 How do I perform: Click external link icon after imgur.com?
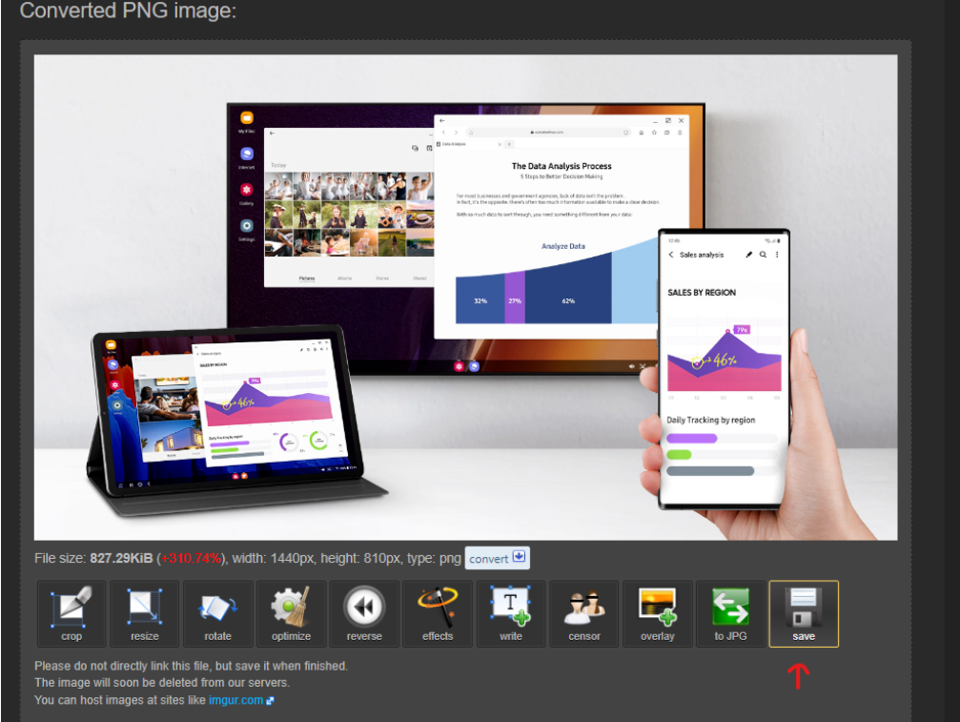[270, 701]
